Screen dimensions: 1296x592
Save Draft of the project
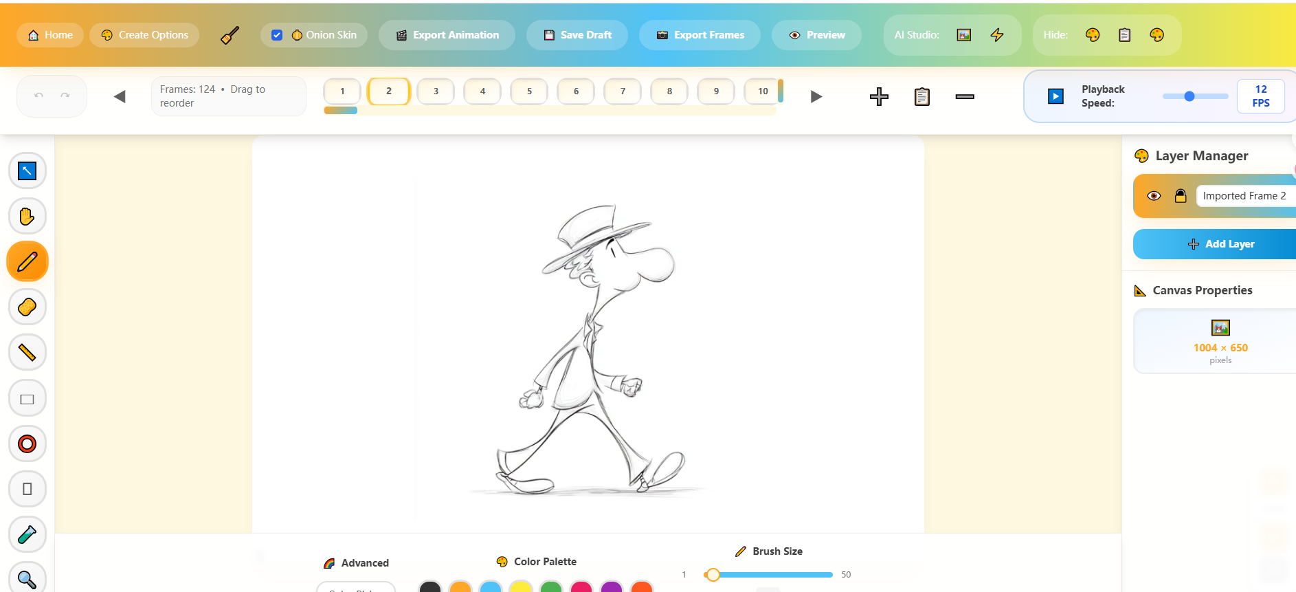(577, 35)
